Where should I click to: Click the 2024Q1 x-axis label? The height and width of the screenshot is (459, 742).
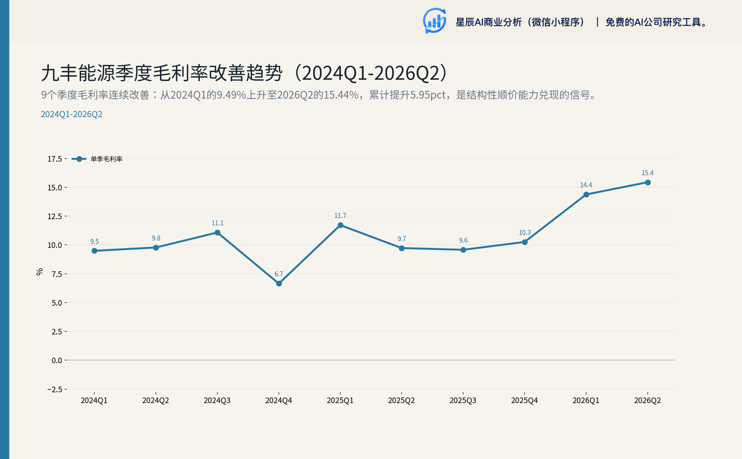click(94, 400)
